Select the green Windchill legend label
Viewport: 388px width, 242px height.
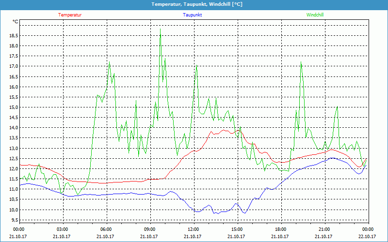[315, 15]
